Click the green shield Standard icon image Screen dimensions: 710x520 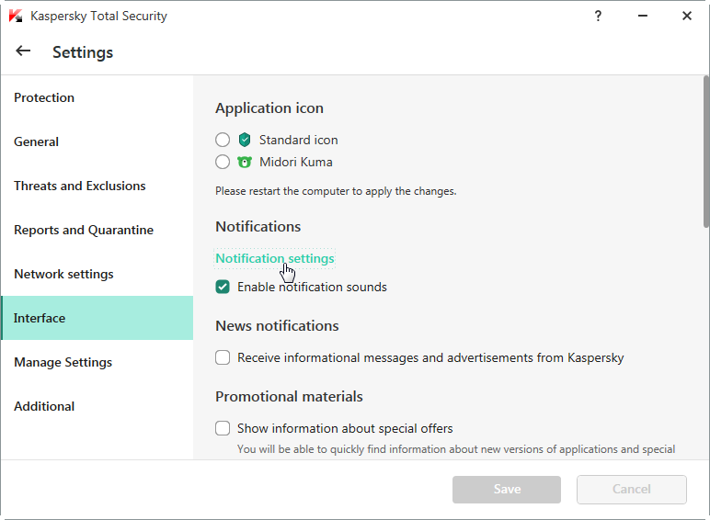pos(245,140)
